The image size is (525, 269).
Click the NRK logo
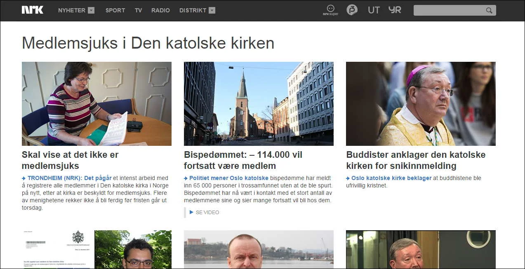coord(32,10)
